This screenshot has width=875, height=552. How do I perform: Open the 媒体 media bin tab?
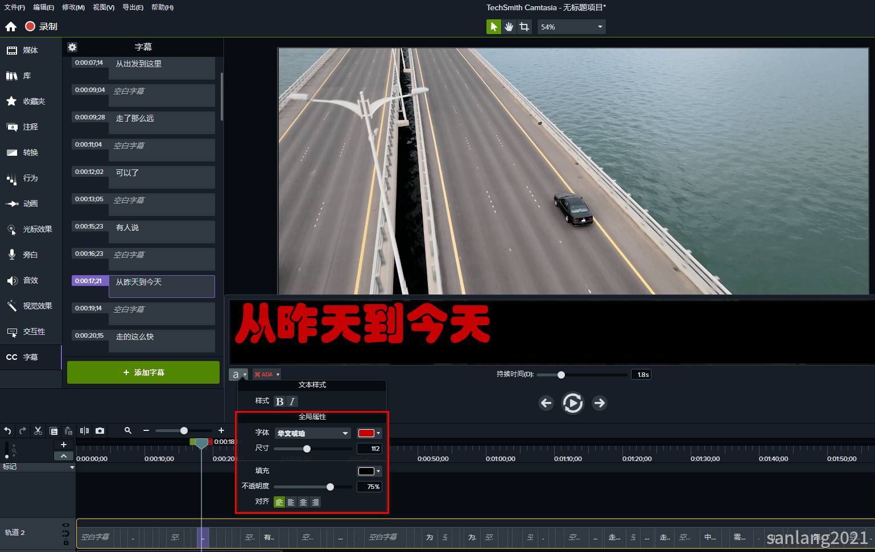(31, 51)
